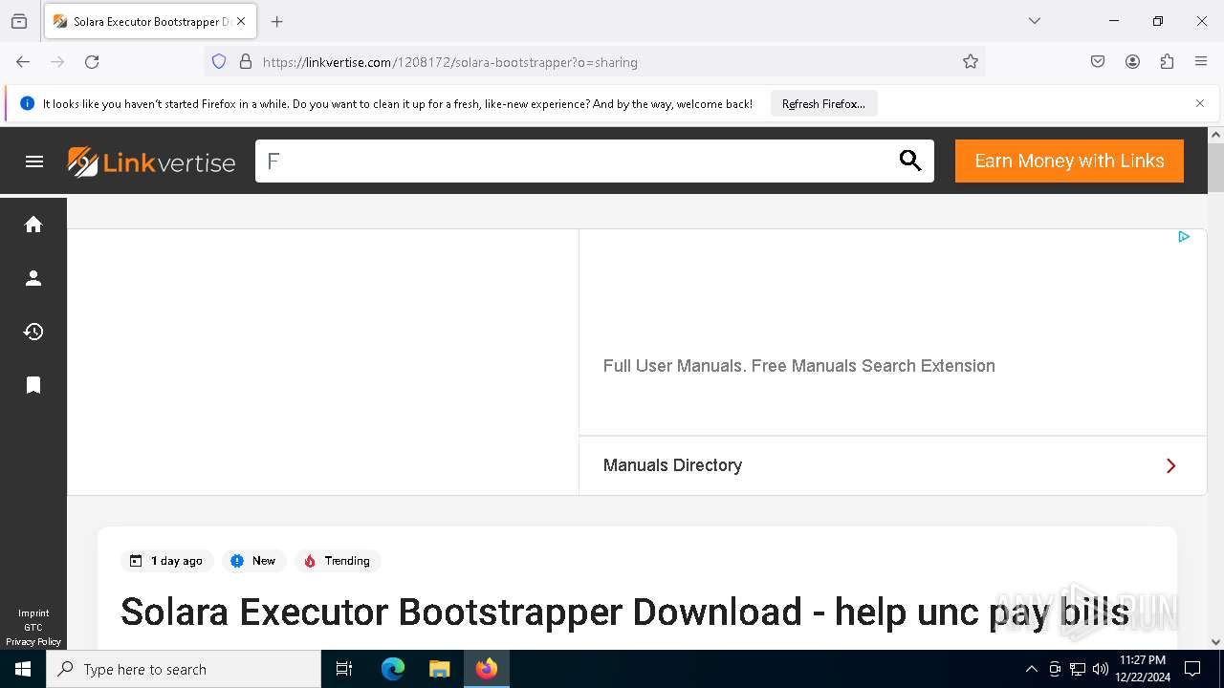Open the Windows Start menu

point(23,669)
